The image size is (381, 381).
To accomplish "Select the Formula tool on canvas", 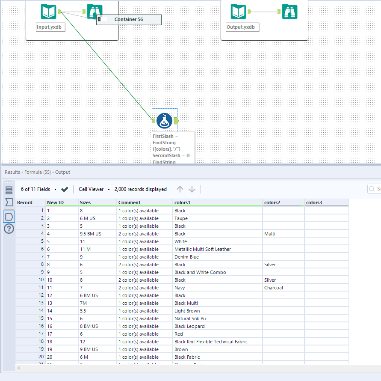I will 165,121.
